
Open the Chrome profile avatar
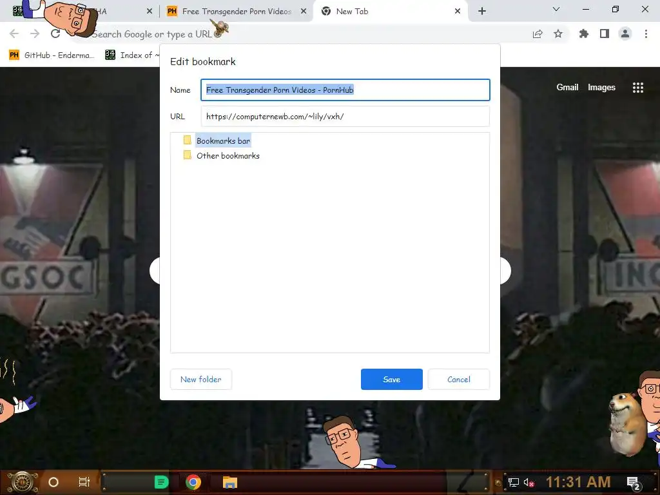coord(625,34)
